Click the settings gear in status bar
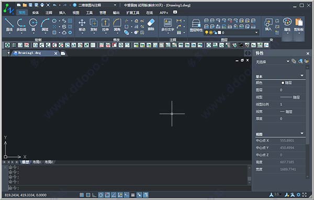Viewport: 314px width, 200px height. [x=298, y=195]
